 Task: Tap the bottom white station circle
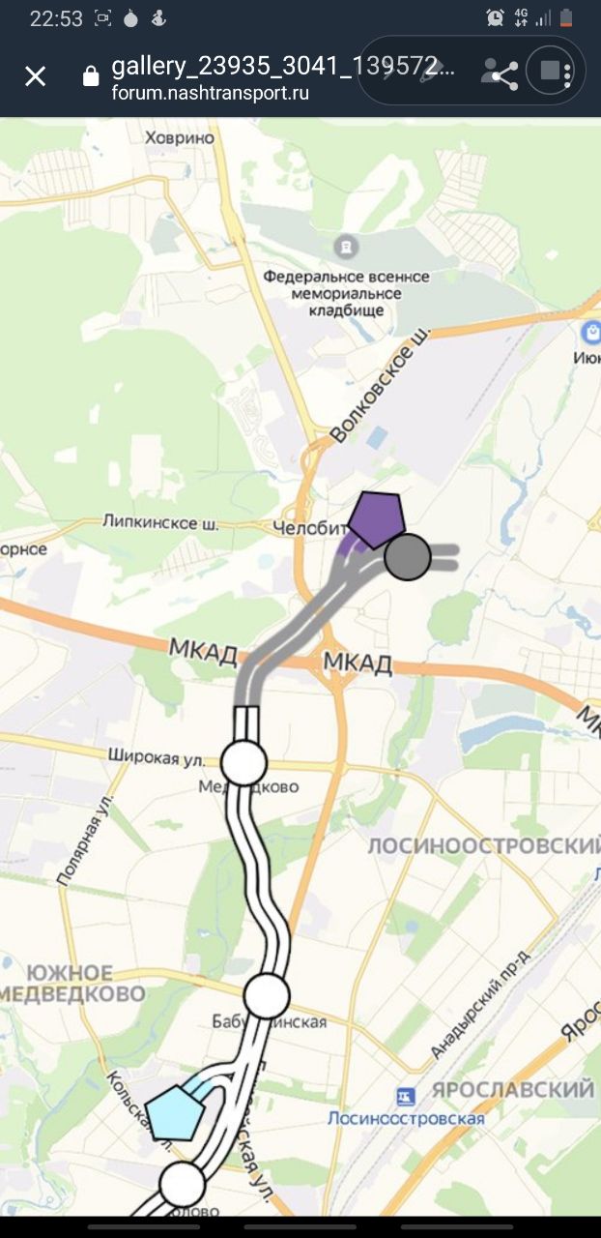pos(182,1185)
